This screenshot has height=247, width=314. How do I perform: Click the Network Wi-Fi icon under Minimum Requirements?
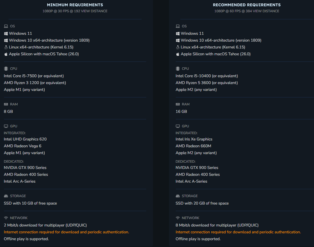[6, 218]
